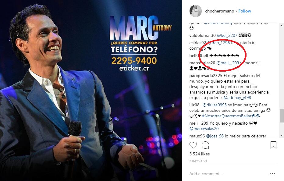Click the Add a comment field
Image resolution: width=284 pixels, height=181 pixels.
pos(228,174)
